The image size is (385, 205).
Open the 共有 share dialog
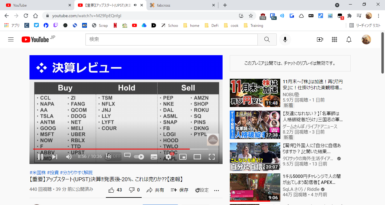point(155,190)
